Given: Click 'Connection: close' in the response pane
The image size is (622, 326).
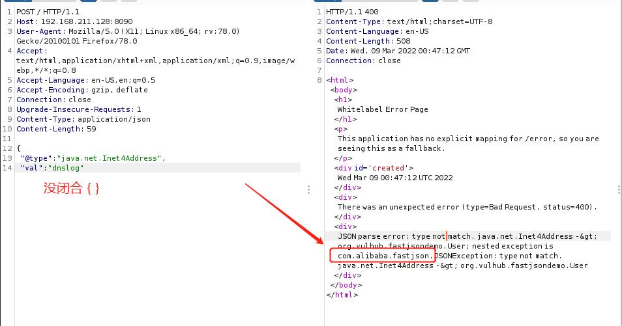Looking at the screenshot, I should click(363, 61).
